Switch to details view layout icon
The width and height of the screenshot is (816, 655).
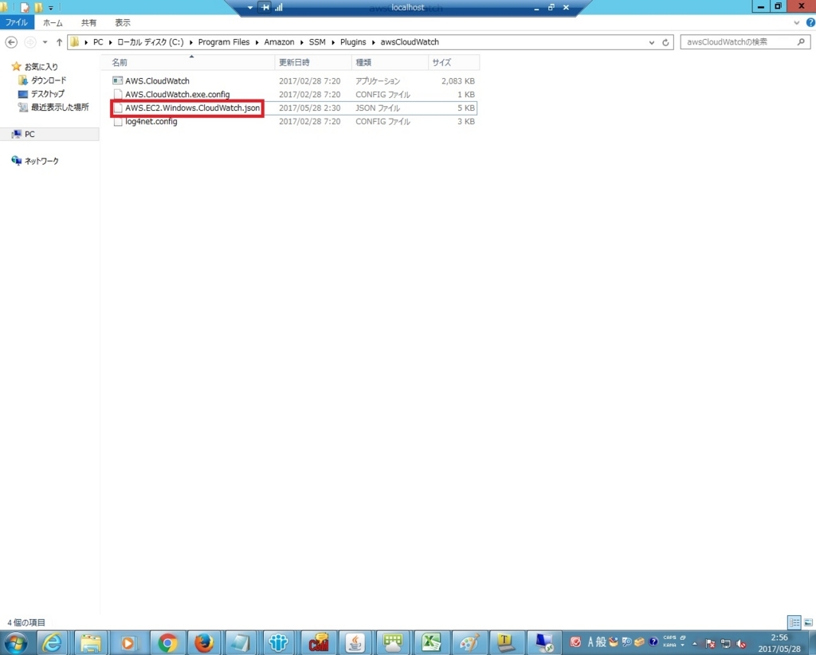tap(794, 622)
